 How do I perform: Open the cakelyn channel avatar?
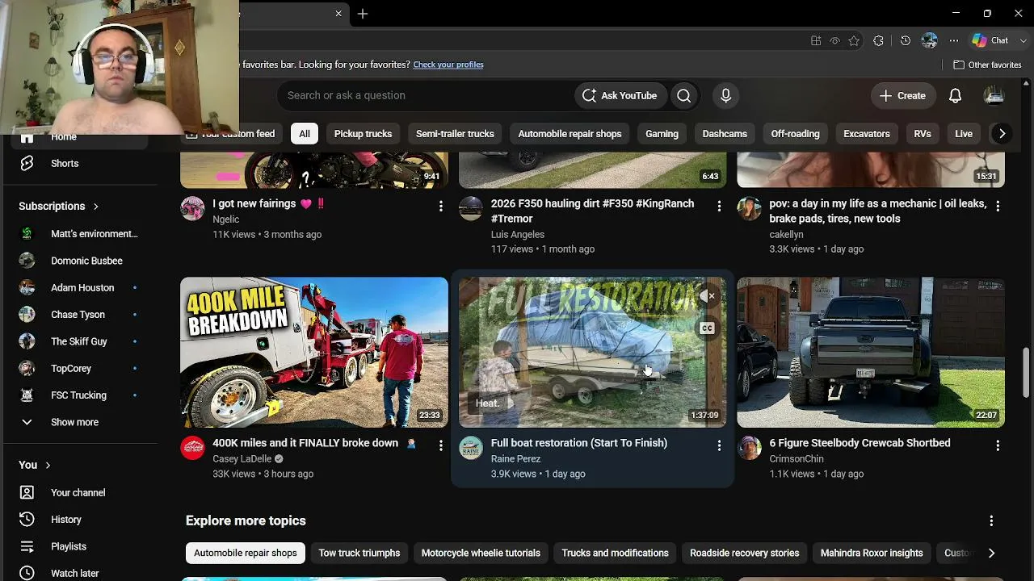point(750,208)
